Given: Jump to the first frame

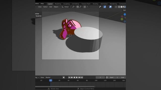Looking at the screenshot, I should point(69,77).
